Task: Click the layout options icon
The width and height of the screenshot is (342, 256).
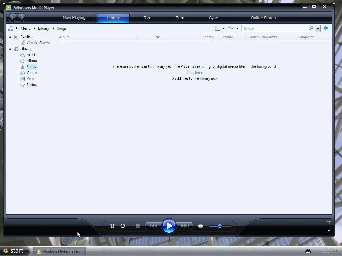Action: click(217, 28)
